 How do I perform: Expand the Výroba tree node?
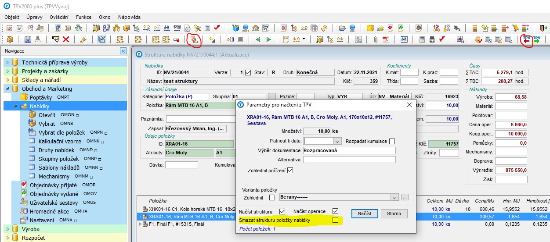tap(7, 229)
